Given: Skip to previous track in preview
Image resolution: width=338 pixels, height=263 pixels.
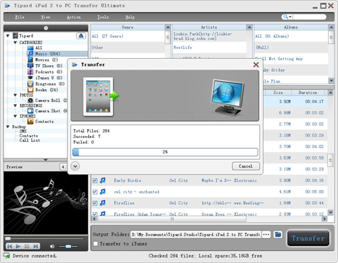Looking at the screenshot, I should pyautogui.click(x=10, y=246).
